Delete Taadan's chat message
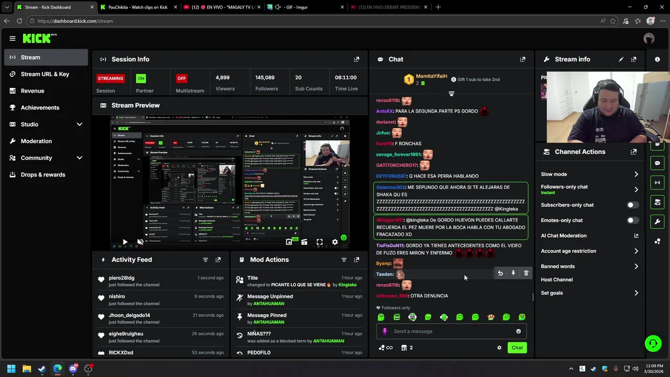 pos(526,273)
